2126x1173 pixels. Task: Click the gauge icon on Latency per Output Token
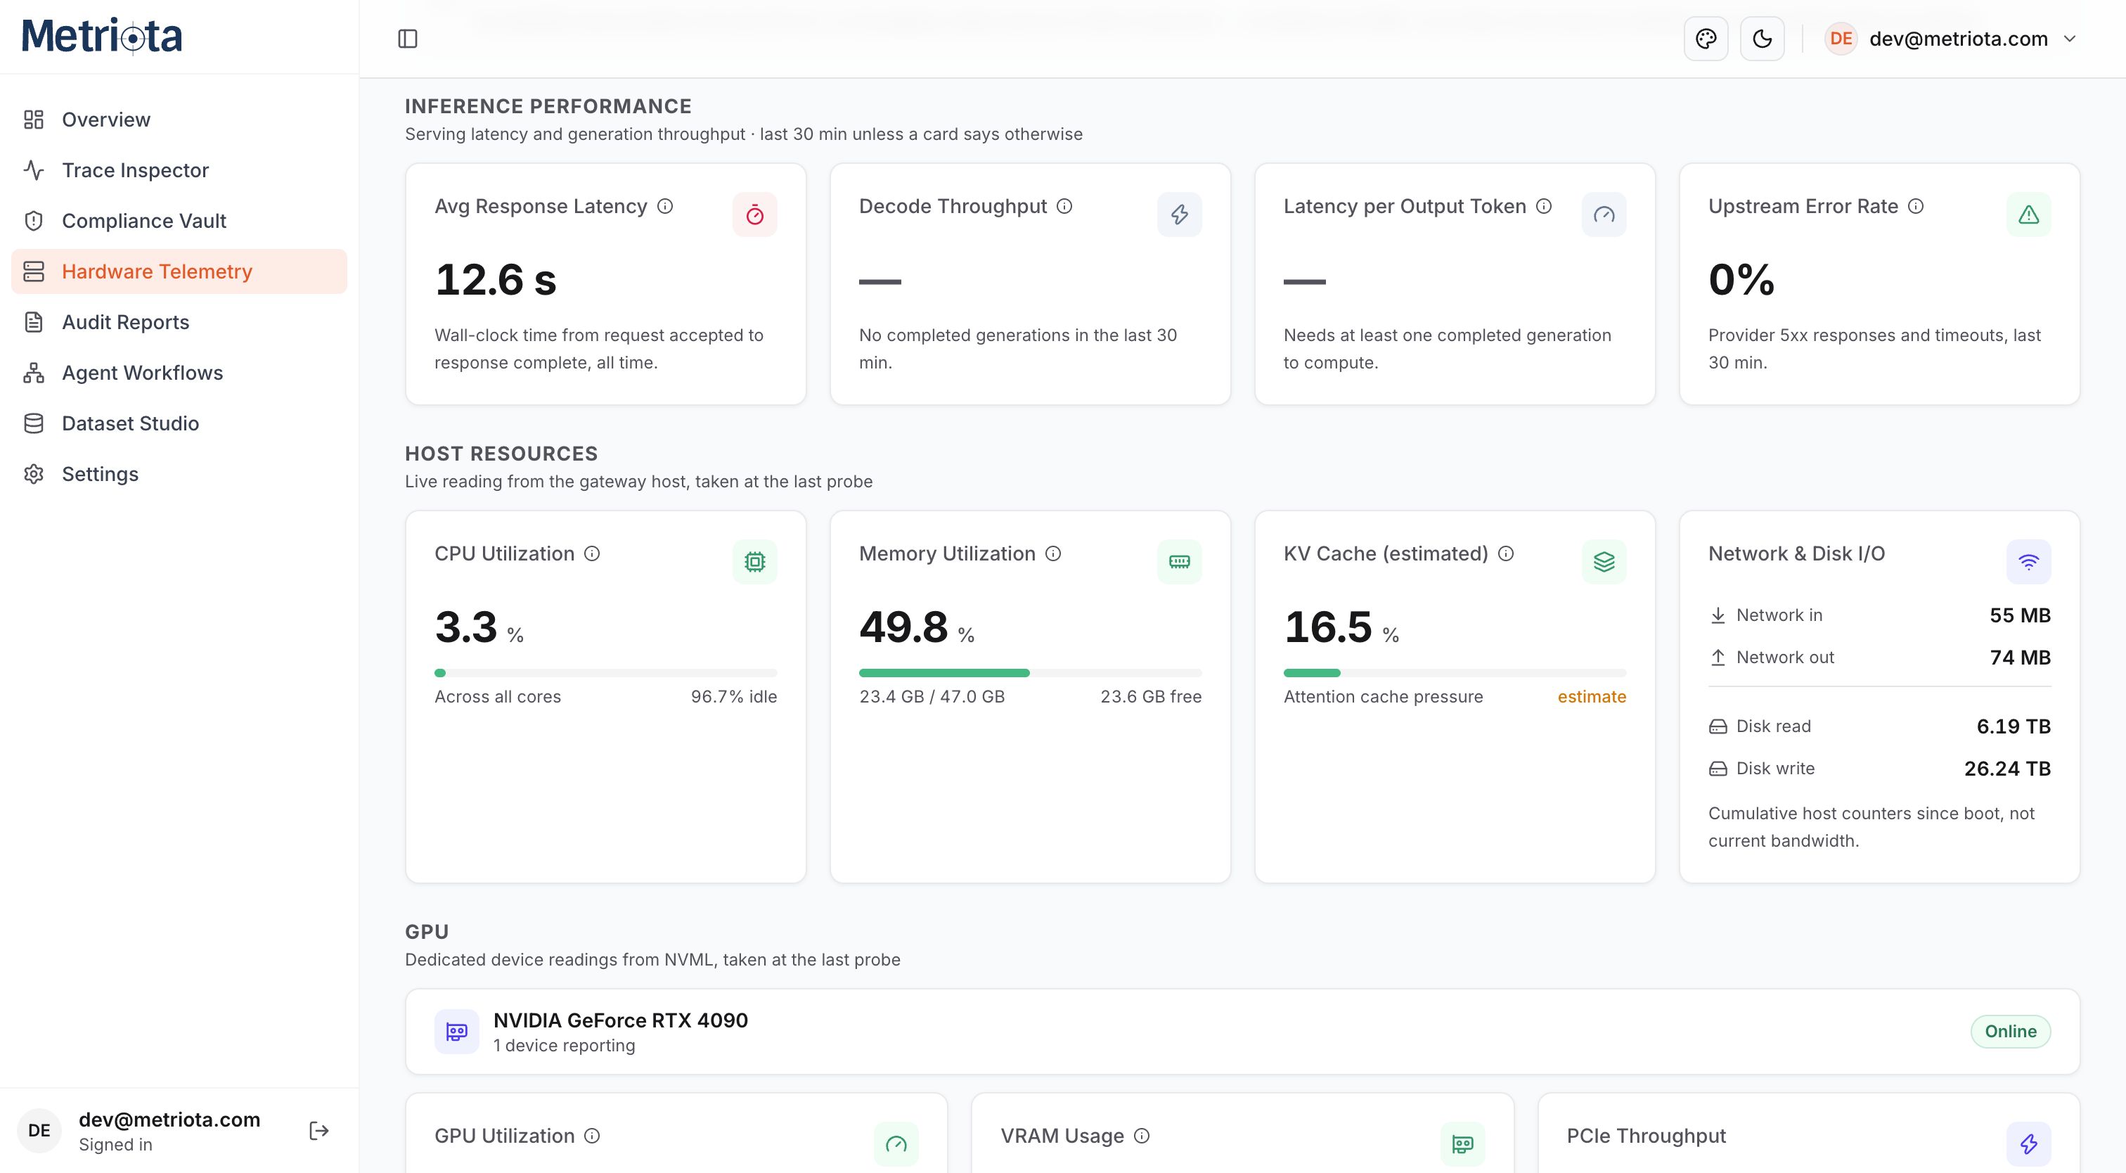click(1604, 214)
